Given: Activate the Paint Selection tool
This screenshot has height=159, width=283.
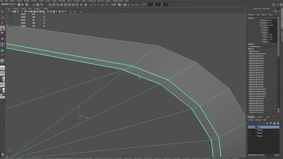Looking at the screenshot, I should pyautogui.click(x=3, y=23).
